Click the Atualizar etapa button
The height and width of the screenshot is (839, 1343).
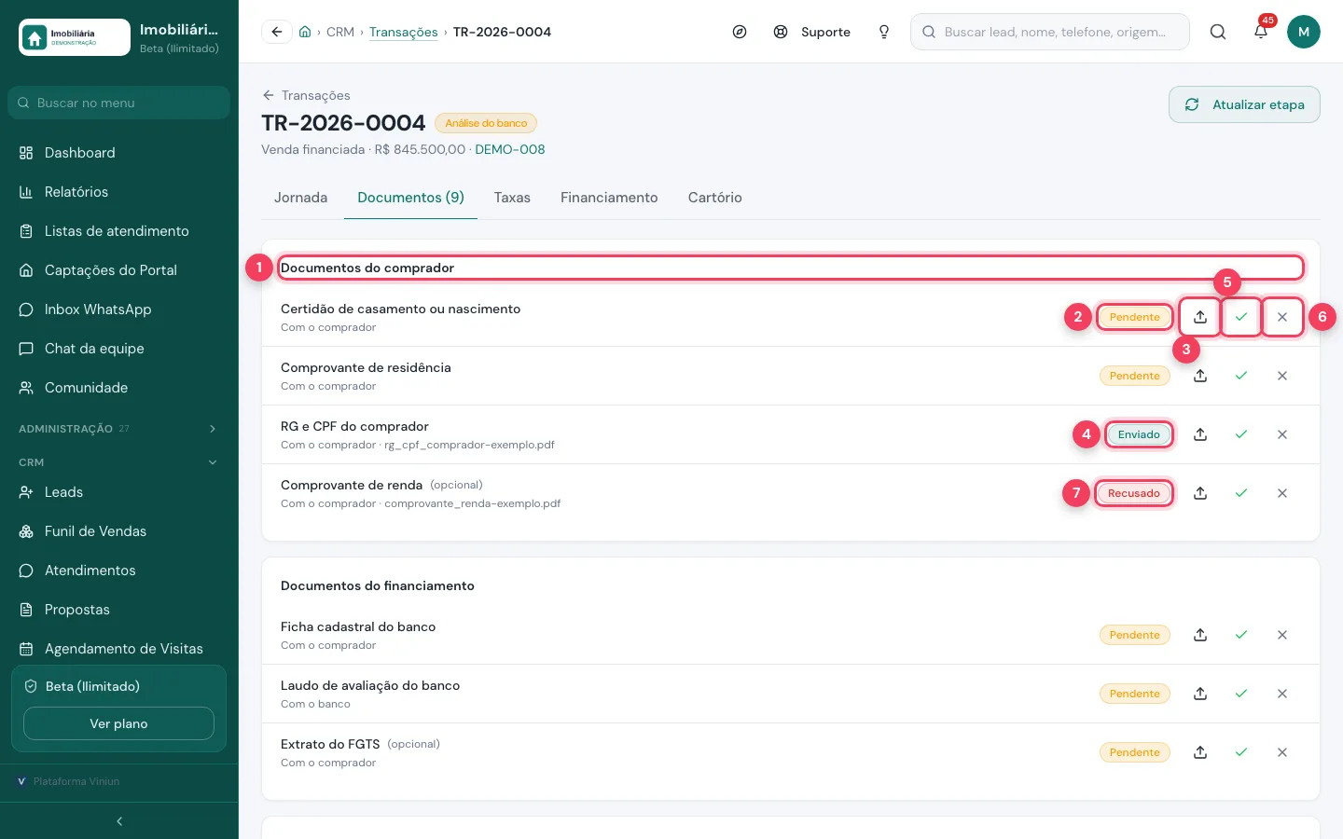[1244, 104]
